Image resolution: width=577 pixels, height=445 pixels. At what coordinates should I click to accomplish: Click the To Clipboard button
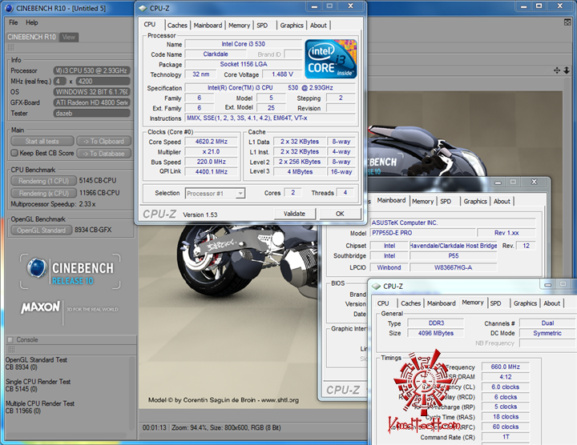pyautogui.click(x=103, y=141)
